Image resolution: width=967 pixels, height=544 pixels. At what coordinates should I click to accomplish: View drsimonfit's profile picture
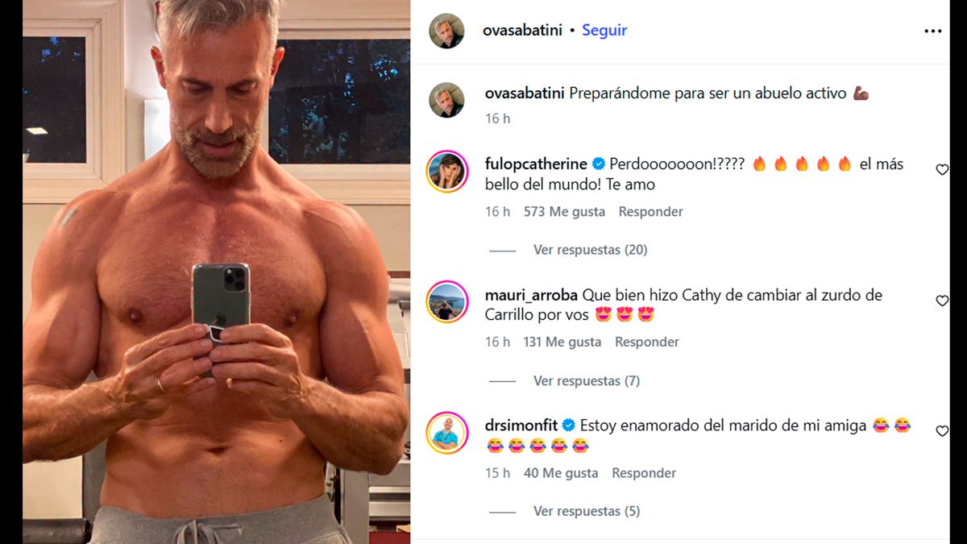446,432
